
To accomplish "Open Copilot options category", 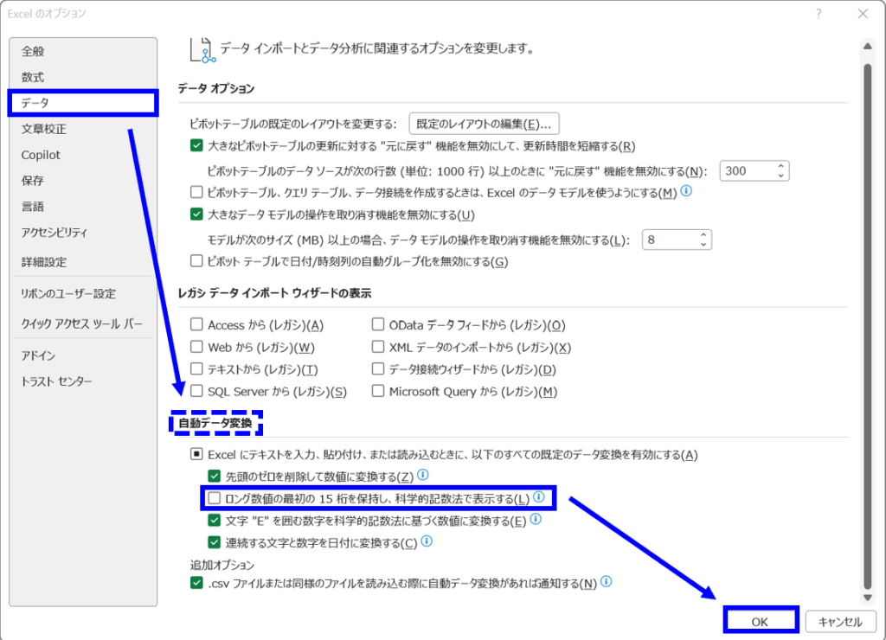I will (83, 155).
